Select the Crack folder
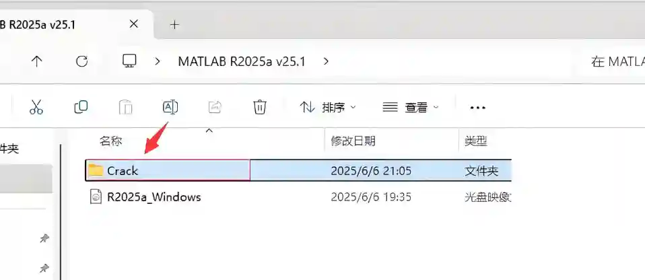 coord(298,170)
